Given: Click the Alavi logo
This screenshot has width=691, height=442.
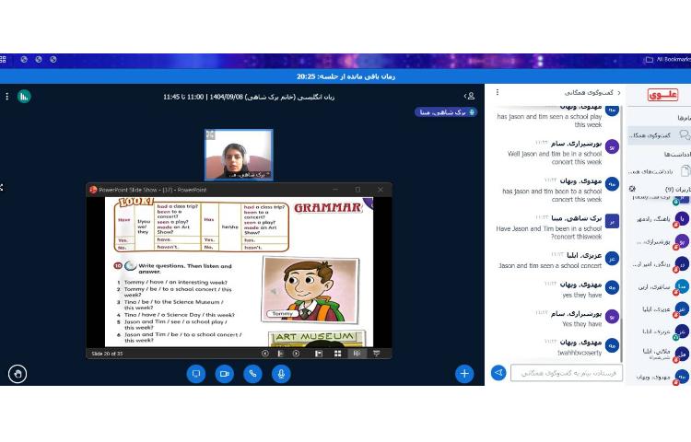Looking at the screenshot, I should pos(661,95).
